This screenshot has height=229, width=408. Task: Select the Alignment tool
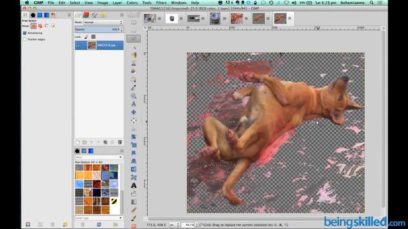[x=134, y=120]
